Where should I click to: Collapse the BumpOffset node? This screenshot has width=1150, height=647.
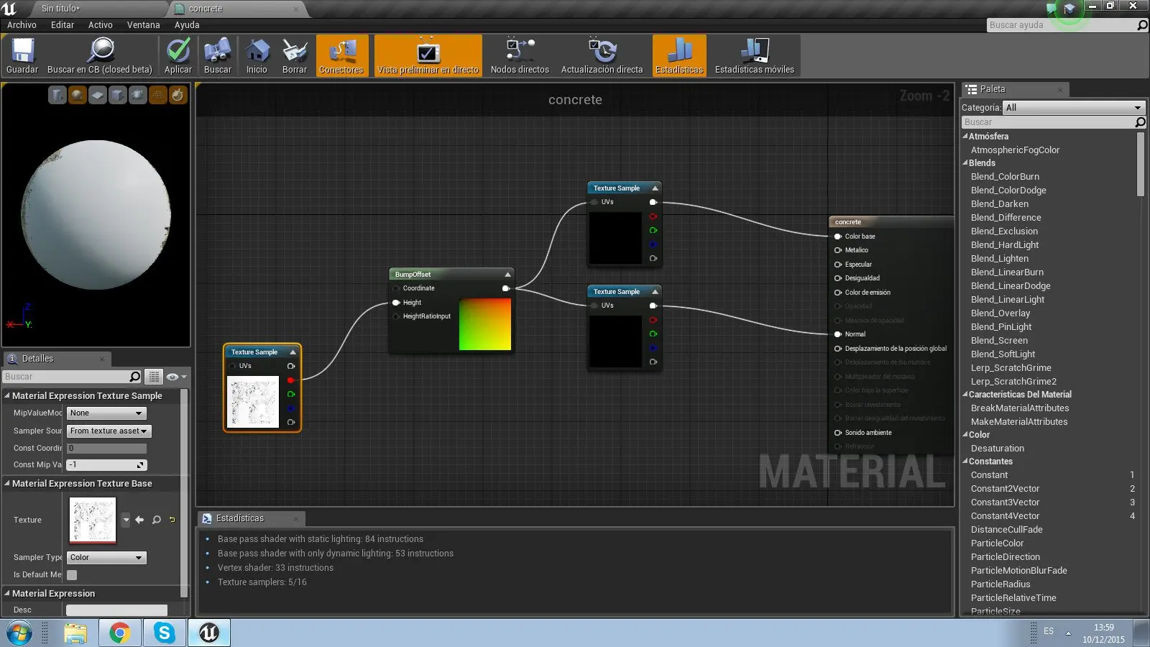click(x=507, y=275)
